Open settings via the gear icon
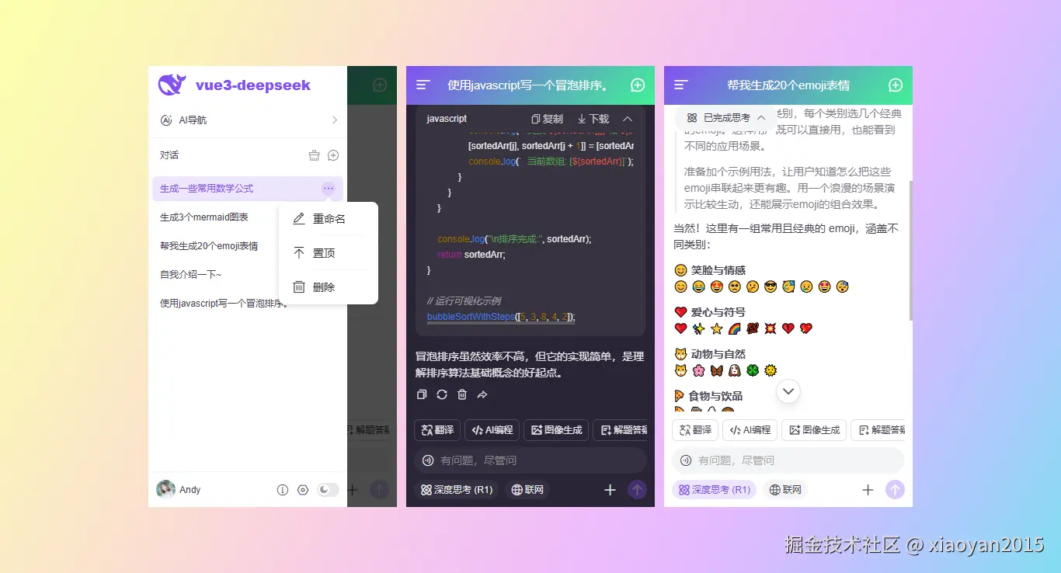The height and width of the screenshot is (573, 1061). (302, 490)
